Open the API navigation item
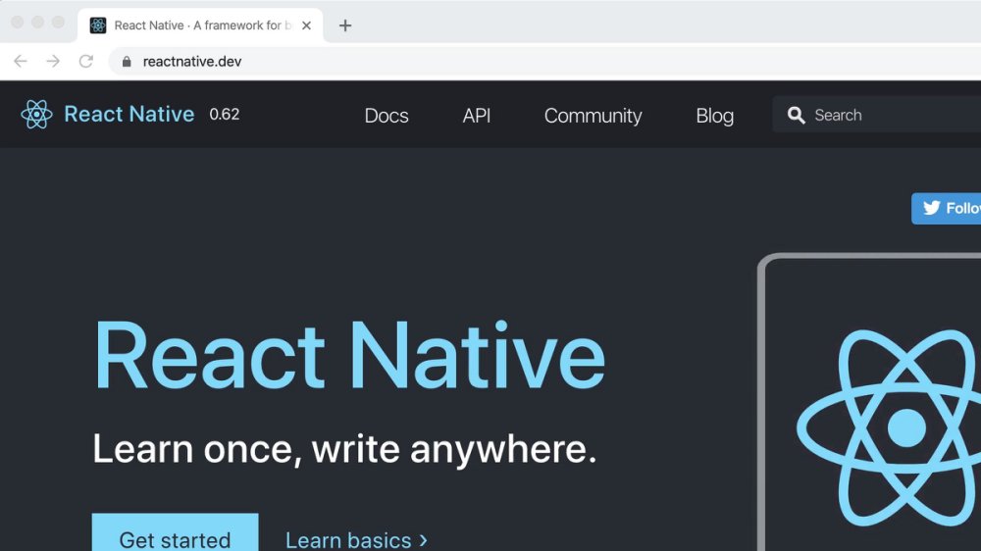The height and width of the screenshot is (551, 981). [476, 116]
